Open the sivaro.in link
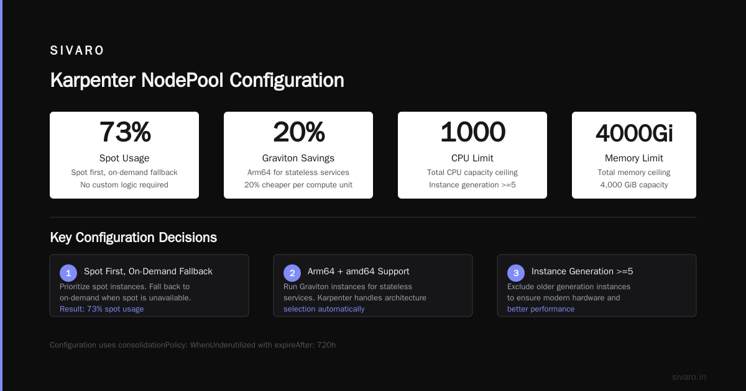The image size is (746, 391). [689, 377]
